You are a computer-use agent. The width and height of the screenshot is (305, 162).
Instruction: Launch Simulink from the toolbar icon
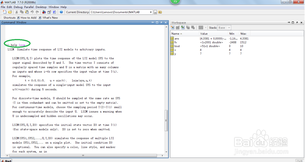click(44, 12)
